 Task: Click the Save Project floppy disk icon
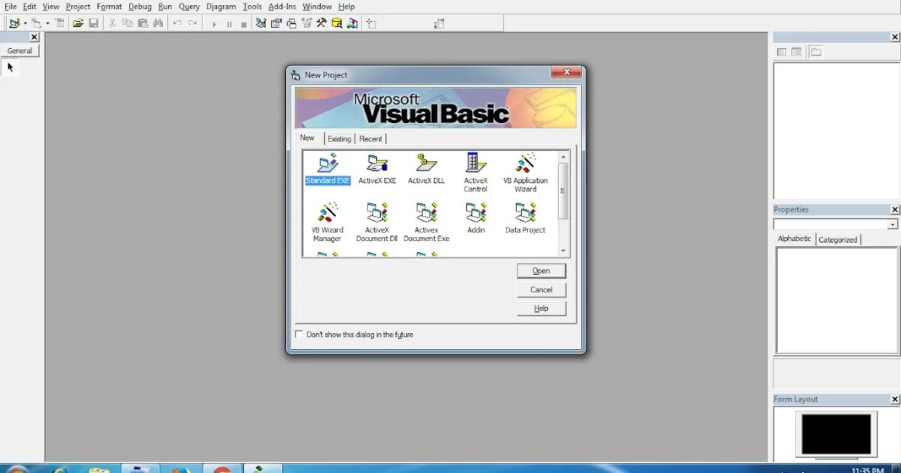94,23
